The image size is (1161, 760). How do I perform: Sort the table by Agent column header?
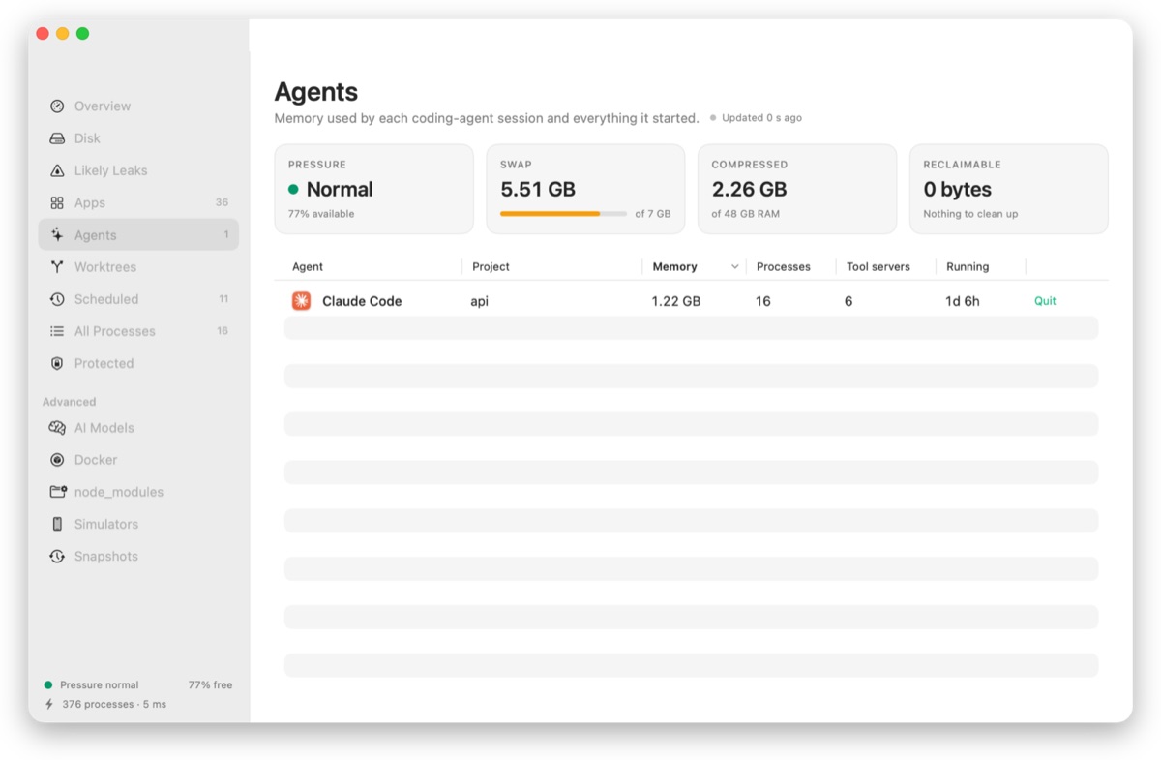(x=308, y=267)
